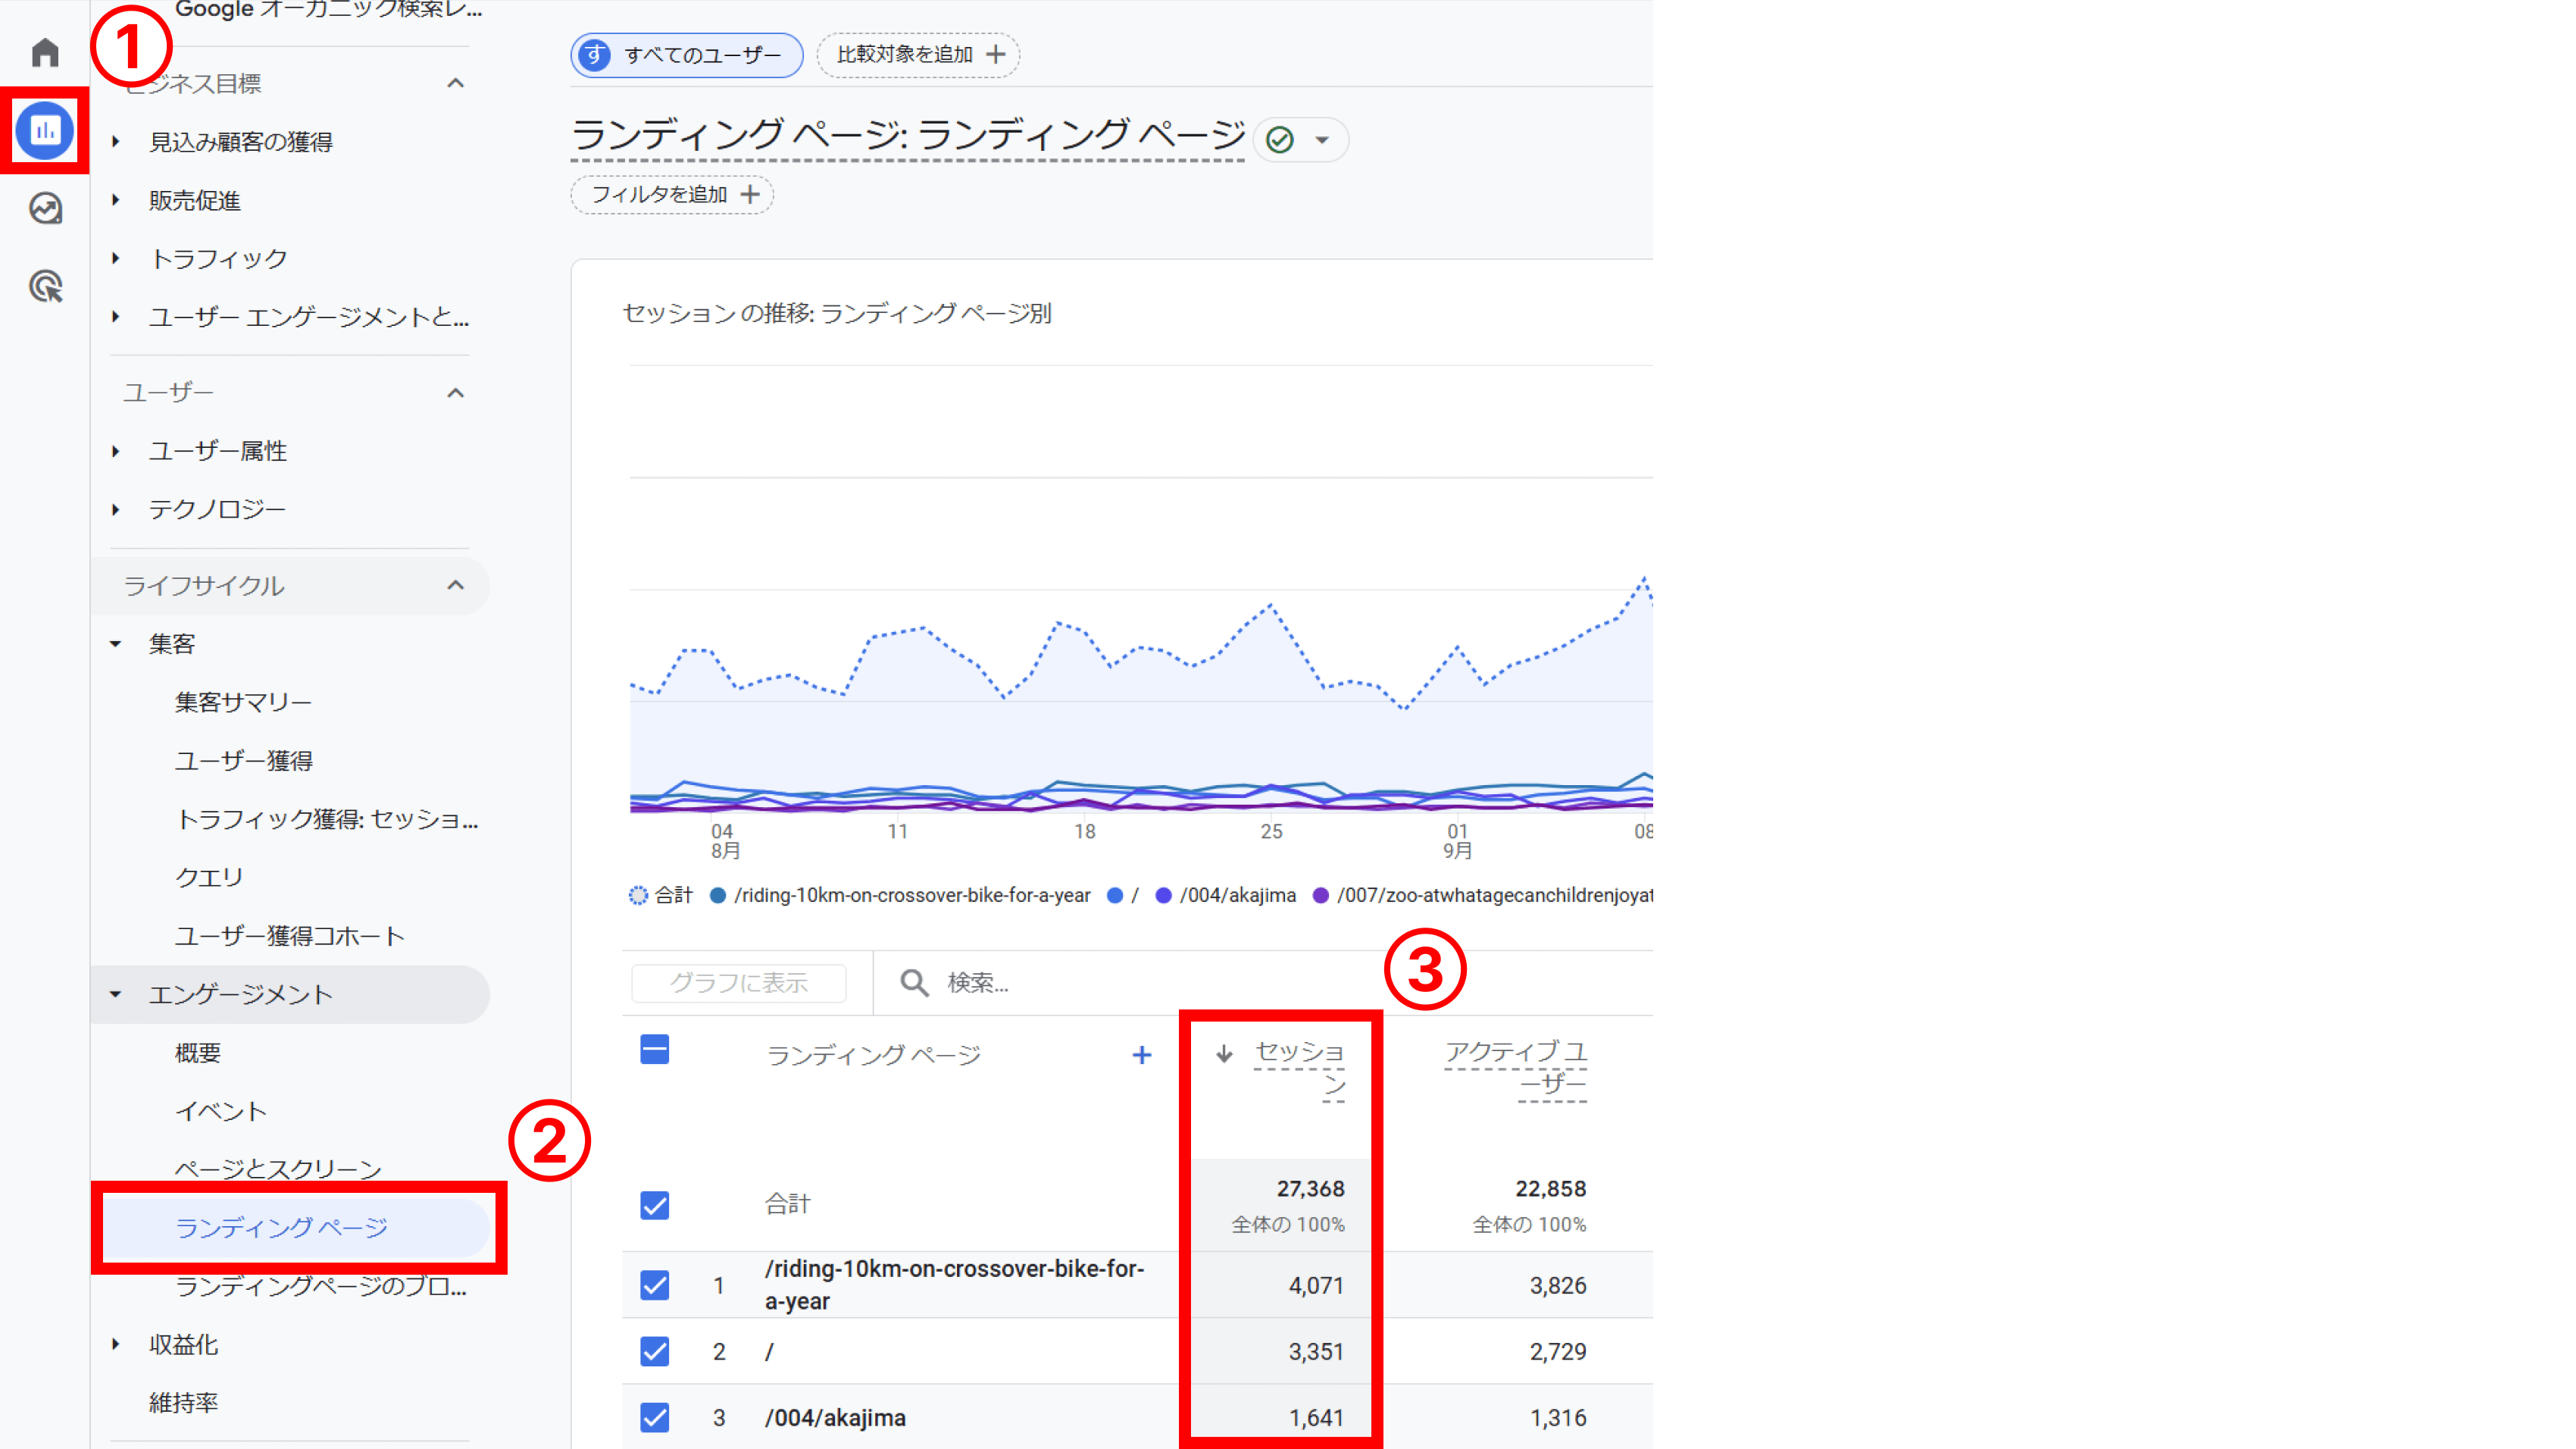The height and width of the screenshot is (1449, 2576).
Task: Click the /004/akajima legend color dot
Action: tap(1163, 895)
